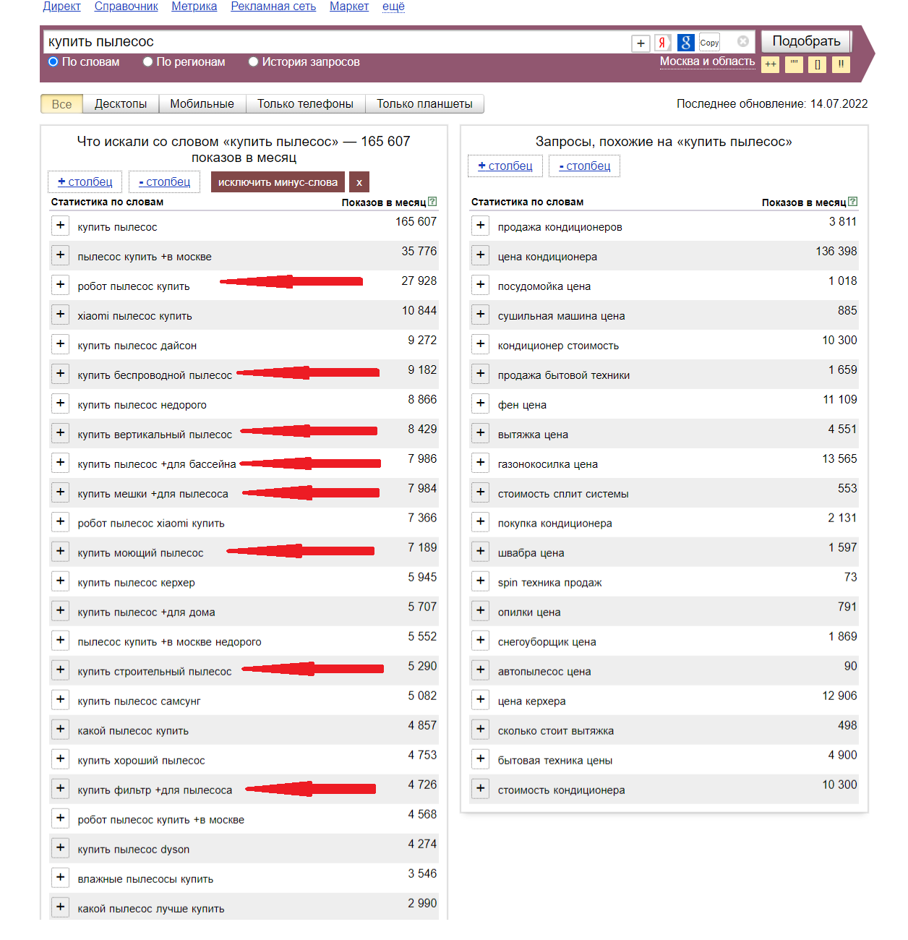Screen dimensions: 908x940
Task: Select 'По регионам' radio button
Action: [147, 62]
